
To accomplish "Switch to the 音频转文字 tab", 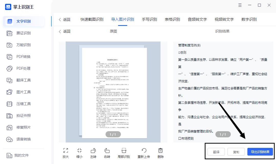I will pos(197,19).
